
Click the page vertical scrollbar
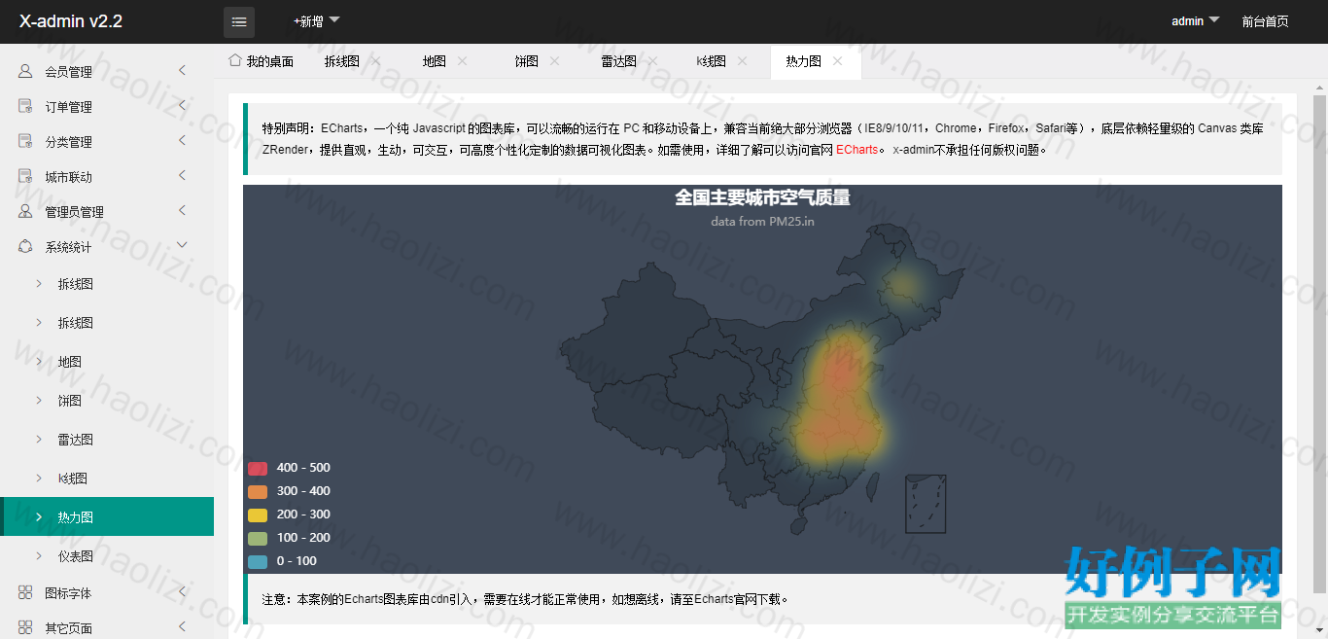pos(1319,343)
